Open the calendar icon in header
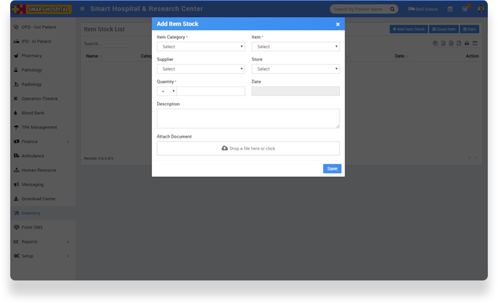Screen dimensions: 498x304 tap(450, 9)
